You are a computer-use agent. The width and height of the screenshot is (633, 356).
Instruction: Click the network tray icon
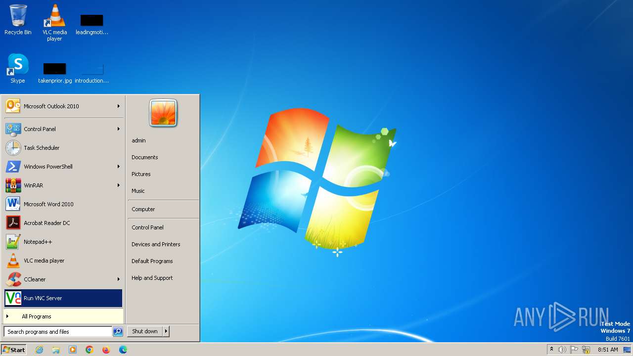pos(587,350)
